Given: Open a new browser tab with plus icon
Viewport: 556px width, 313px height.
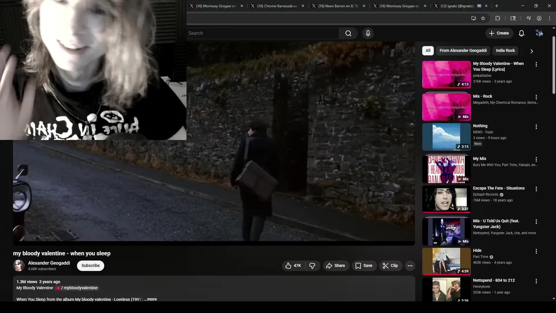Looking at the screenshot, I should point(496,6).
